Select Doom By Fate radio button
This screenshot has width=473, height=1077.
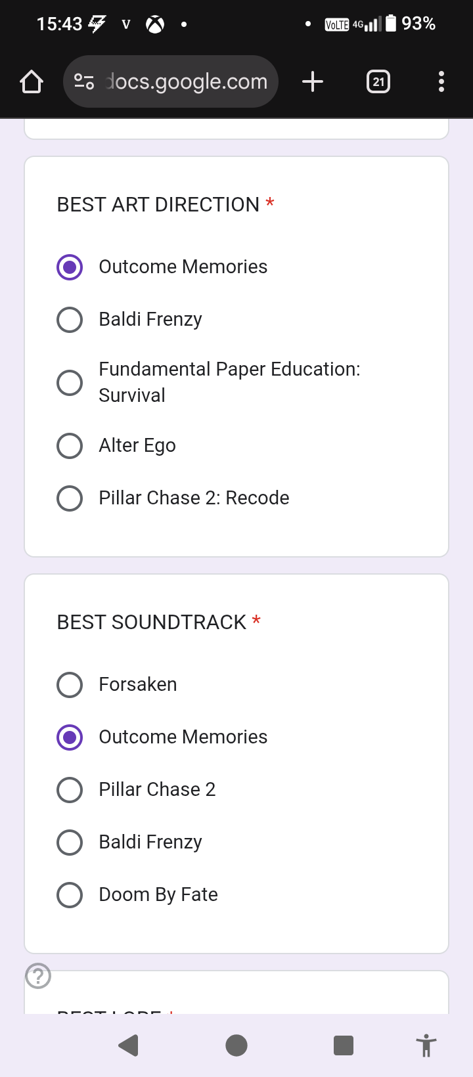coord(70,895)
